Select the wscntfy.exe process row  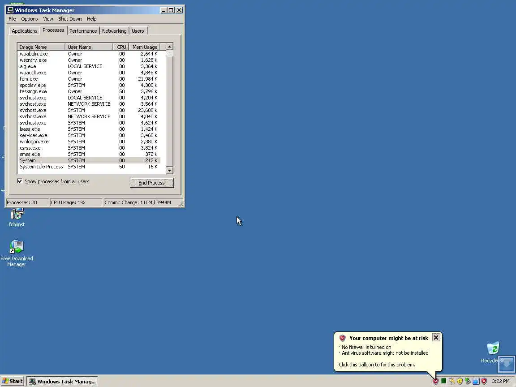[89, 60]
